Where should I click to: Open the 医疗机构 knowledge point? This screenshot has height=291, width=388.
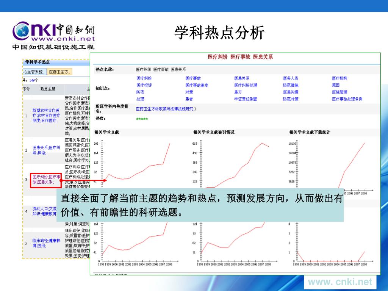click(339, 78)
